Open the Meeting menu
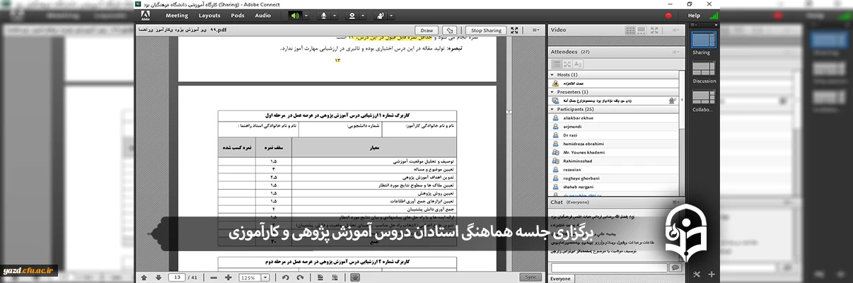The height and width of the screenshot is (283, 853). [177, 15]
